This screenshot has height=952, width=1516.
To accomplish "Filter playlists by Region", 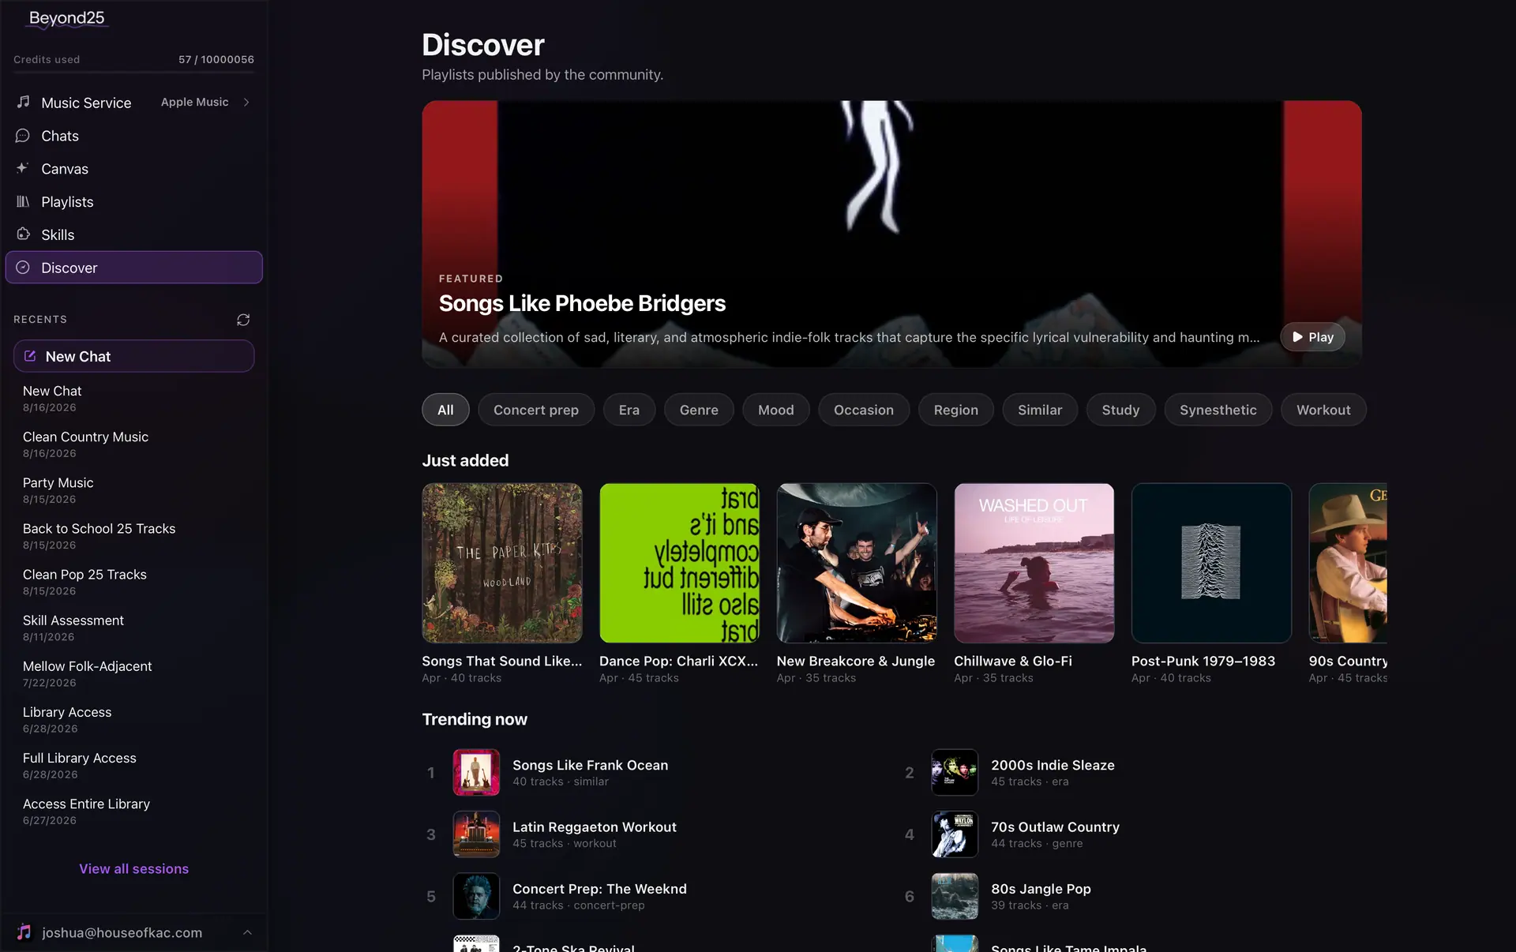I will [x=955, y=410].
